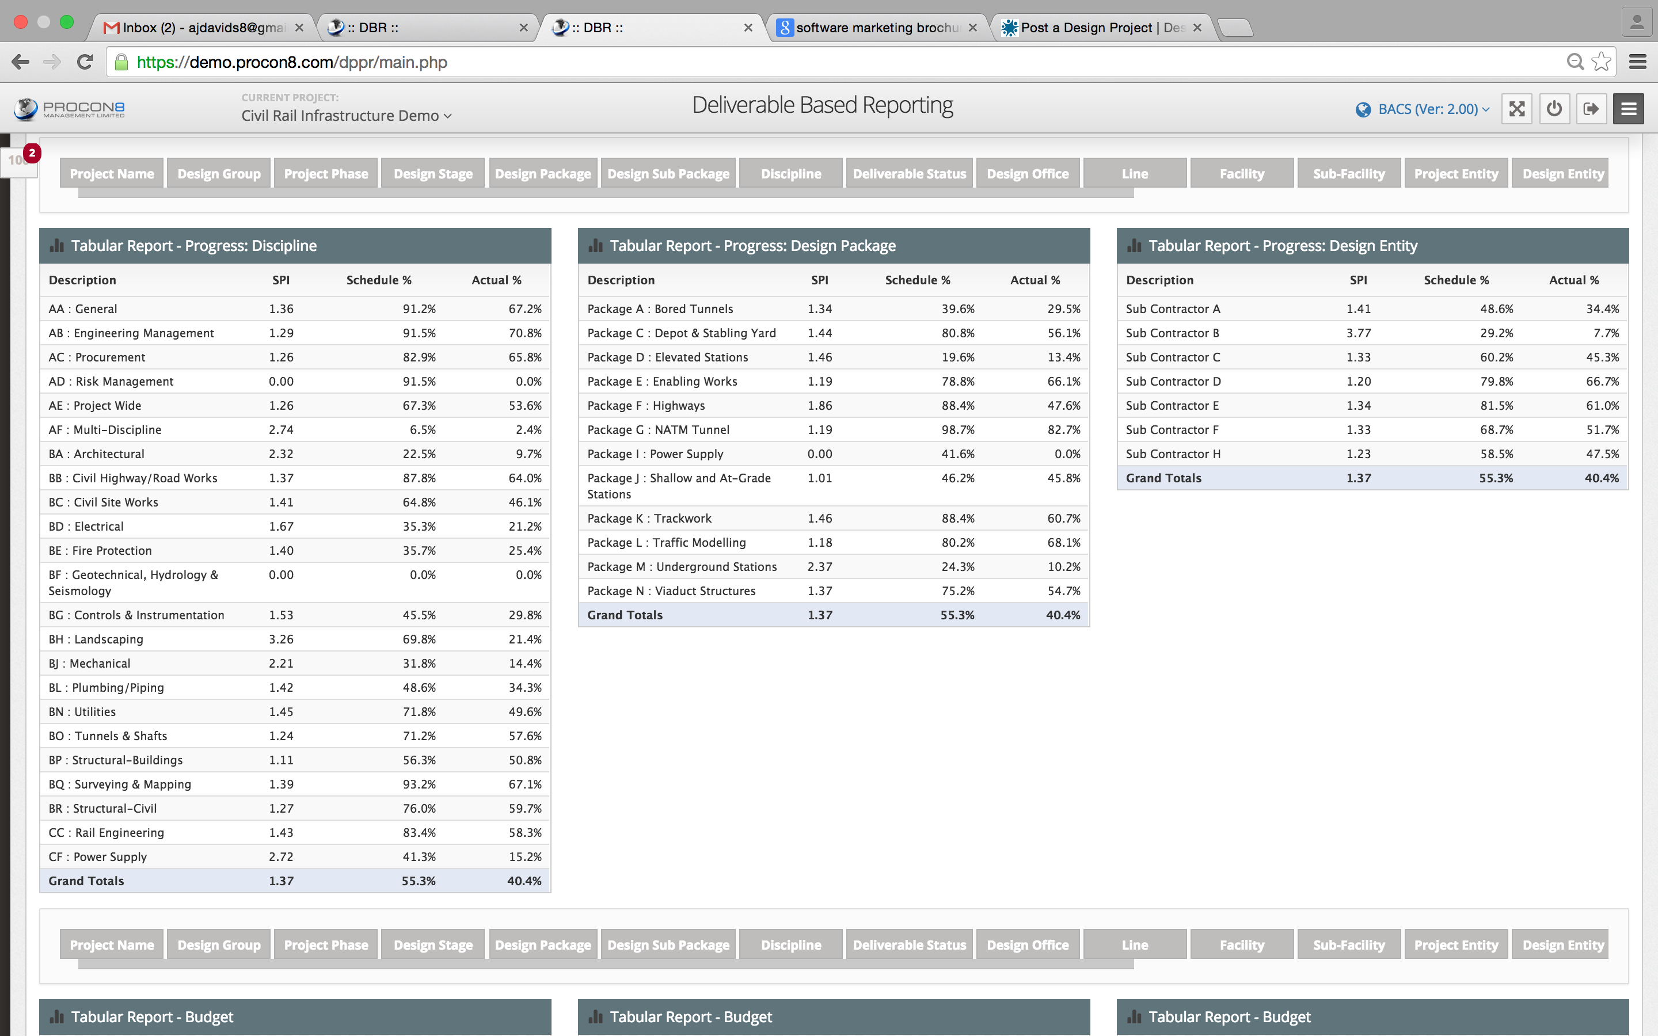Click the browser URL address field
The height and width of the screenshot is (1036, 1658).
tap(822, 62)
